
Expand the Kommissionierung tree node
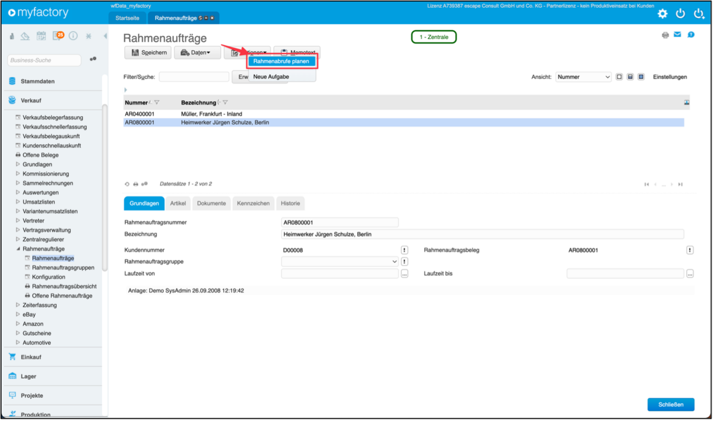18,174
